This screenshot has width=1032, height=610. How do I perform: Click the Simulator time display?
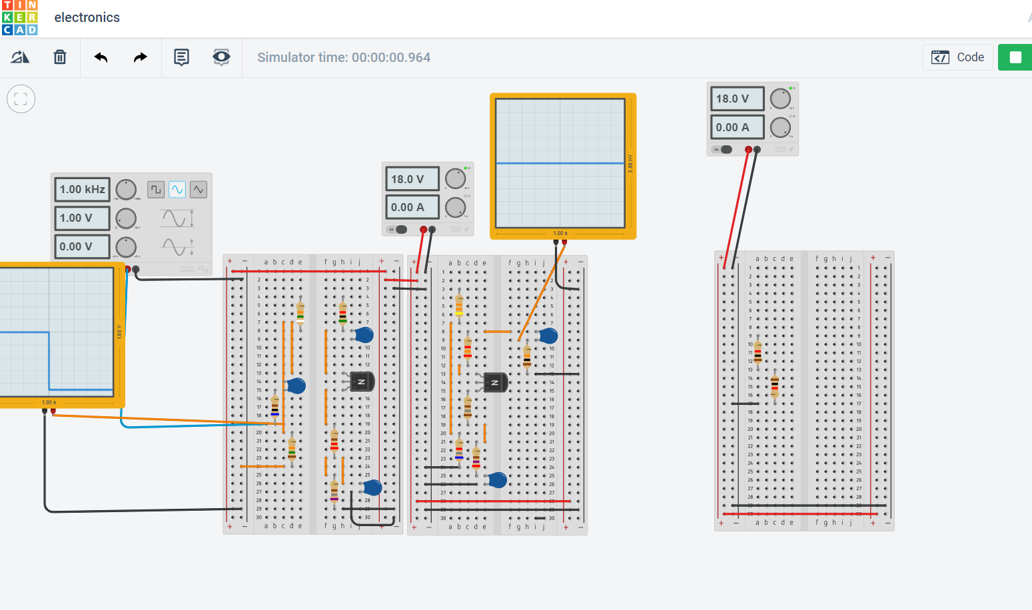(x=344, y=57)
